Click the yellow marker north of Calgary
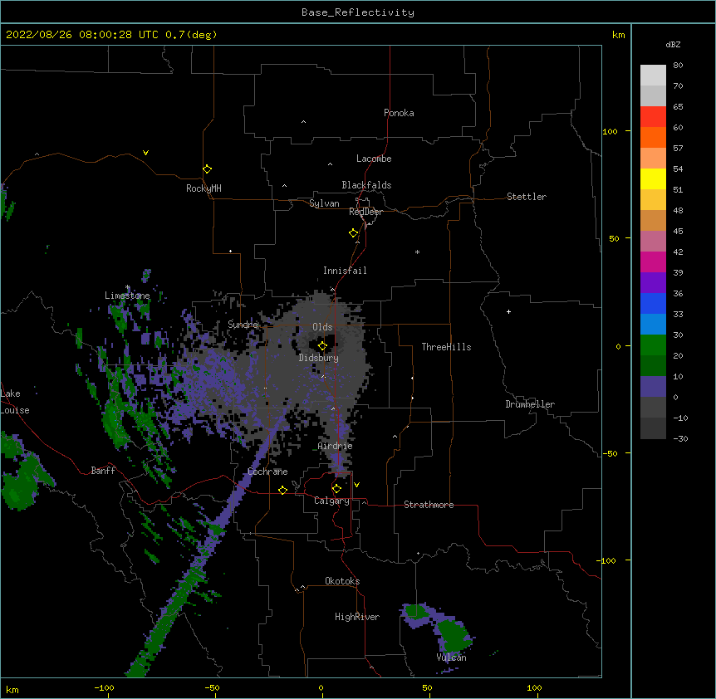The height and width of the screenshot is (699, 716). coord(336,489)
